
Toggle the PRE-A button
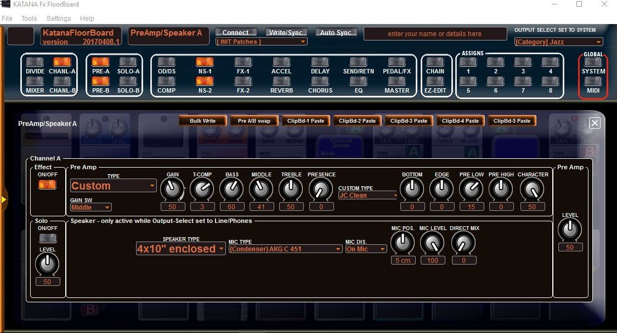pyautogui.click(x=100, y=62)
